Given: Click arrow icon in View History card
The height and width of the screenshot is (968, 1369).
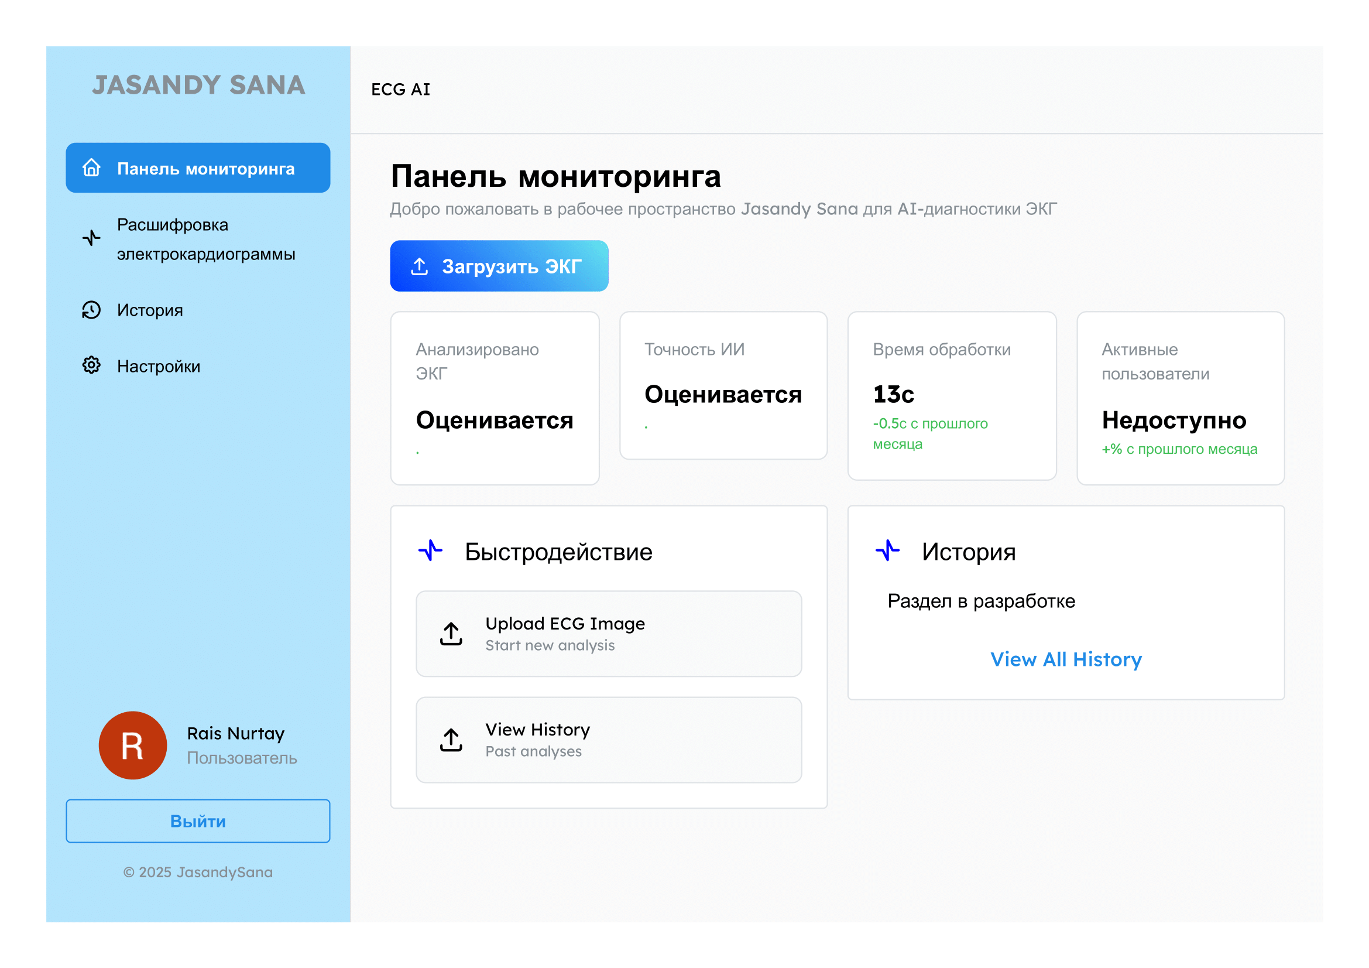Looking at the screenshot, I should [451, 740].
